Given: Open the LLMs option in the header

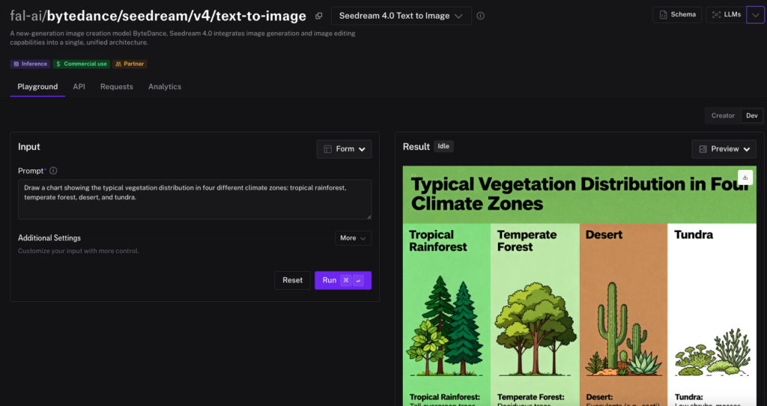Looking at the screenshot, I should coord(726,15).
